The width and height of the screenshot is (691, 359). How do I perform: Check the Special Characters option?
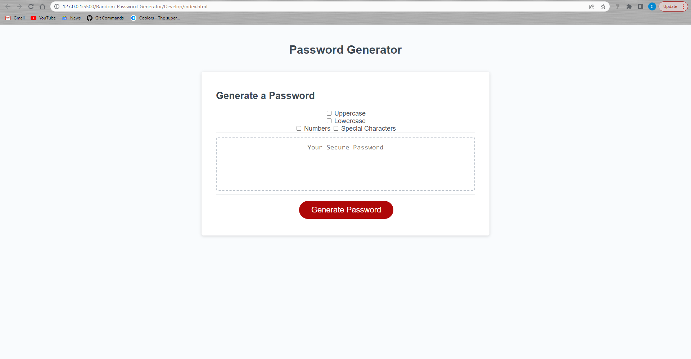click(x=336, y=128)
